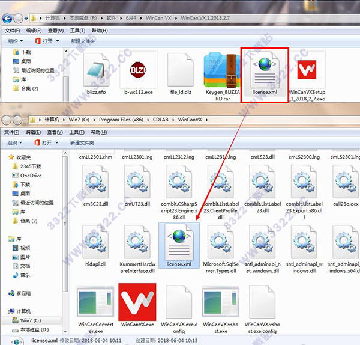Viewport: 360px width, 345px height.
Task: Open 帮助(H) menu in lower window
Action: 99,132
